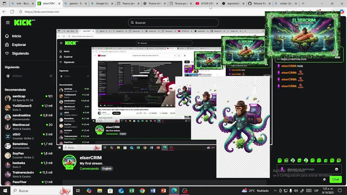Screen dimensions: 347x195
Task: Click the Enviar un mensaje chat field
Action: tap(309, 169)
